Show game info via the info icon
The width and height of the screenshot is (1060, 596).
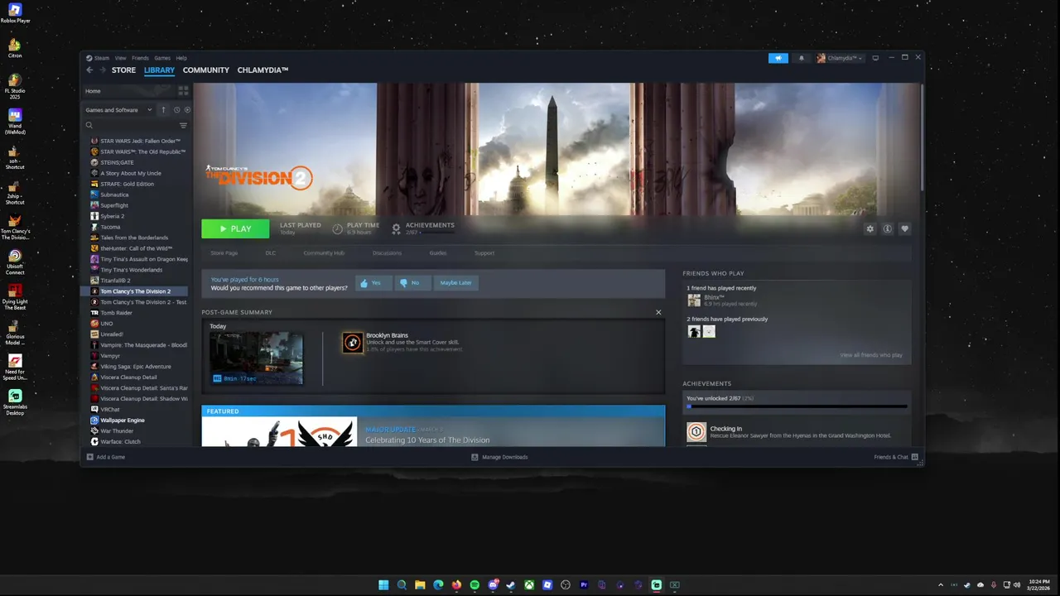[887, 229]
